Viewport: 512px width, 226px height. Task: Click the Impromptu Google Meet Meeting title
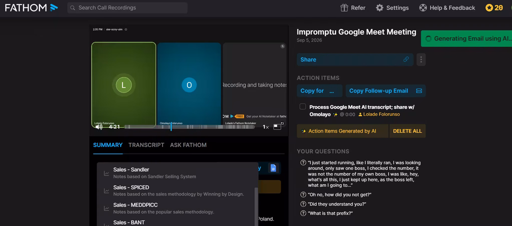[356, 32]
